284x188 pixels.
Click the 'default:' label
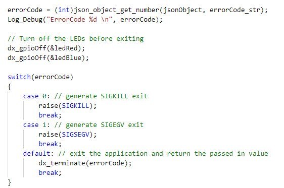tap(38, 154)
